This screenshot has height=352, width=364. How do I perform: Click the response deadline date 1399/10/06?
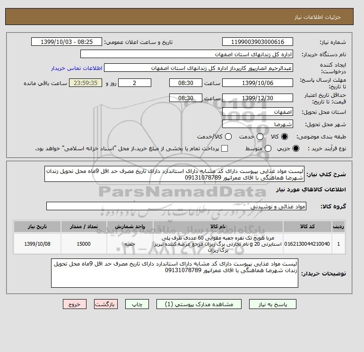258,83
